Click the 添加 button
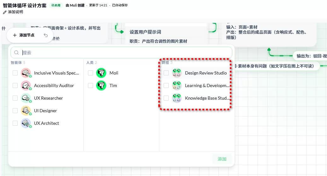Image resolution: width=327 pixels, height=176 pixels. 222,159
